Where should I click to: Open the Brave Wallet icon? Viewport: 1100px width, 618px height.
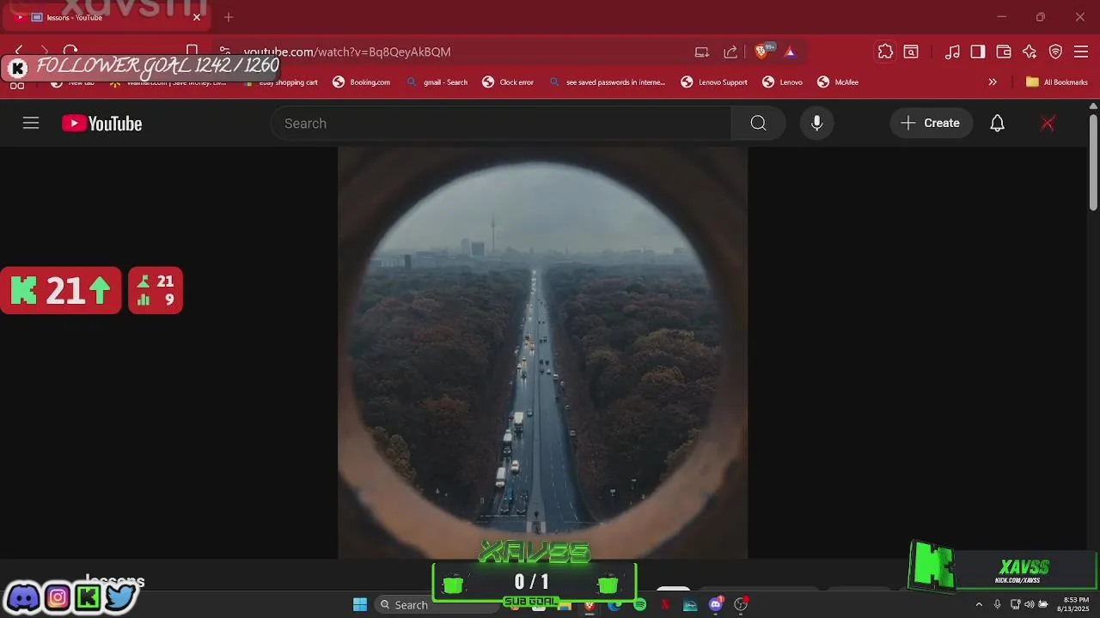(x=1004, y=51)
